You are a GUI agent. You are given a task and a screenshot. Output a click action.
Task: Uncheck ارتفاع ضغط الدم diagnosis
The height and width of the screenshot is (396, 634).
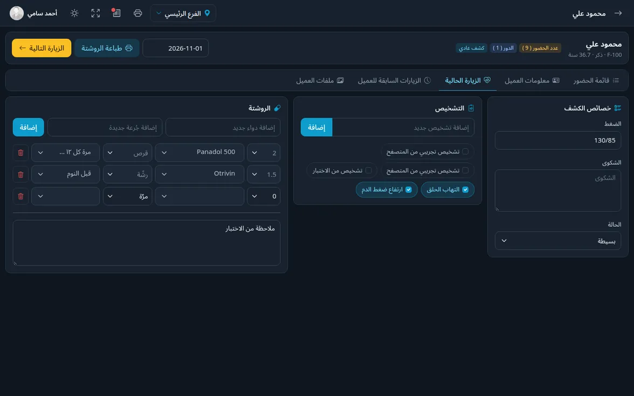click(x=409, y=190)
